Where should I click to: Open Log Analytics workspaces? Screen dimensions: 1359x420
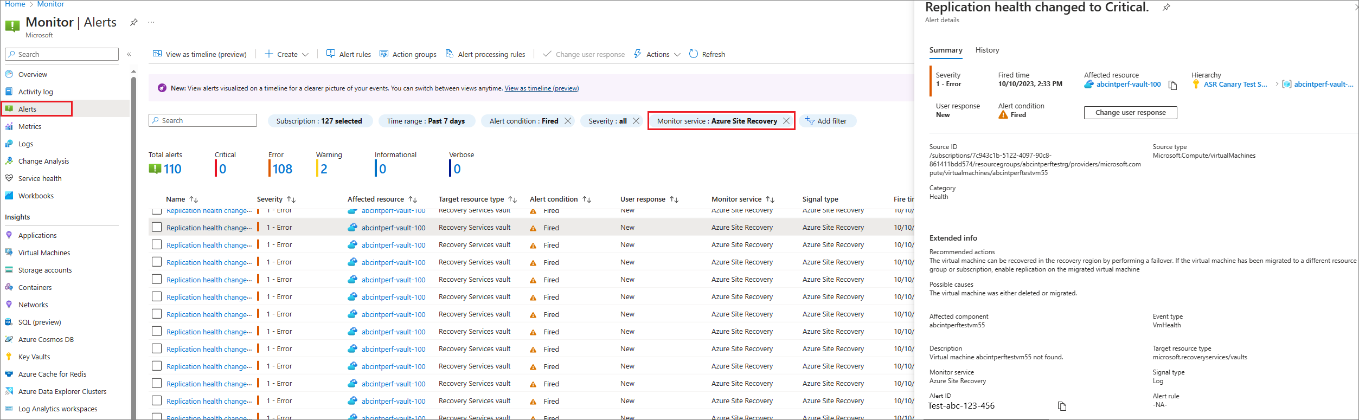click(57, 409)
